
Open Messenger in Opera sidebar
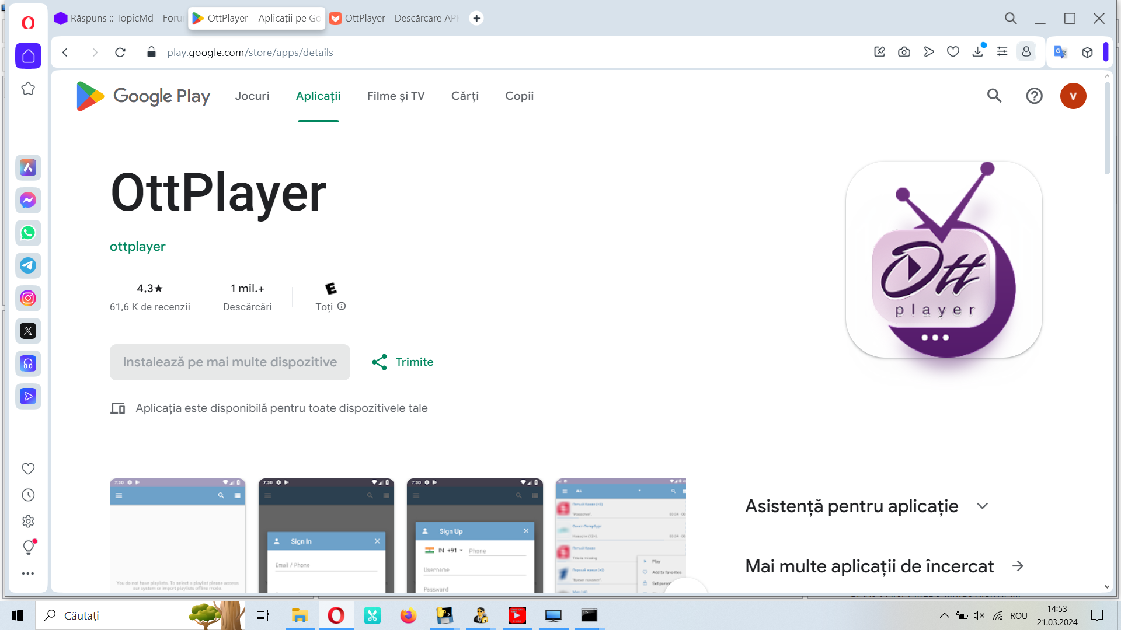28,201
